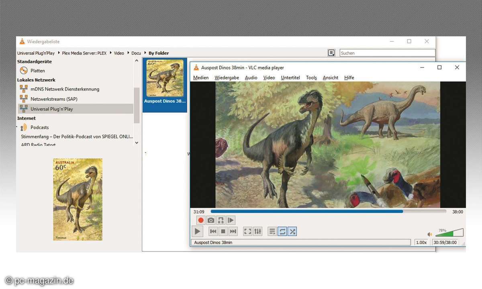Image resolution: width=482 pixels, height=289 pixels.
Task: Click VLC cone icon in Wiedergabeliste titlebar
Action: (x=22, y=41)
